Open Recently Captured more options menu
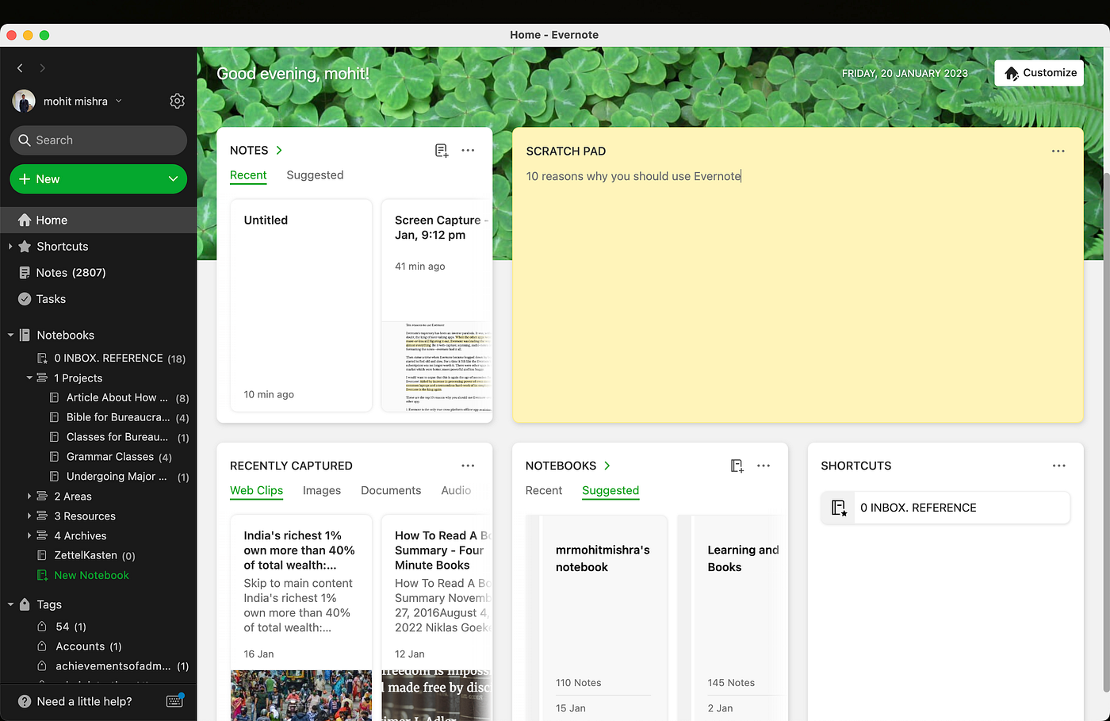The height and width of the screenshot is (721, 1110). click(468, 466)
